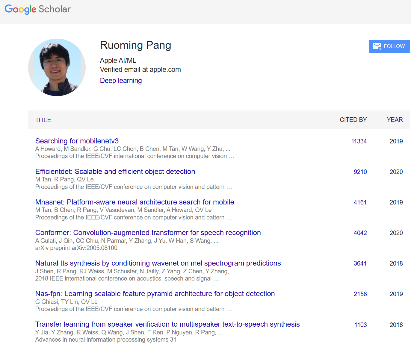The width and height of the screenshot is (411, 344).
Task: Open Transfer learning from speaker verification paper
Action: 167,324
